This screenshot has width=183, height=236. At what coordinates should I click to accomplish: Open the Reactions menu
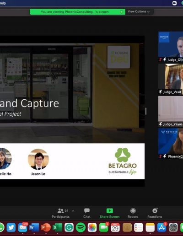155,213
